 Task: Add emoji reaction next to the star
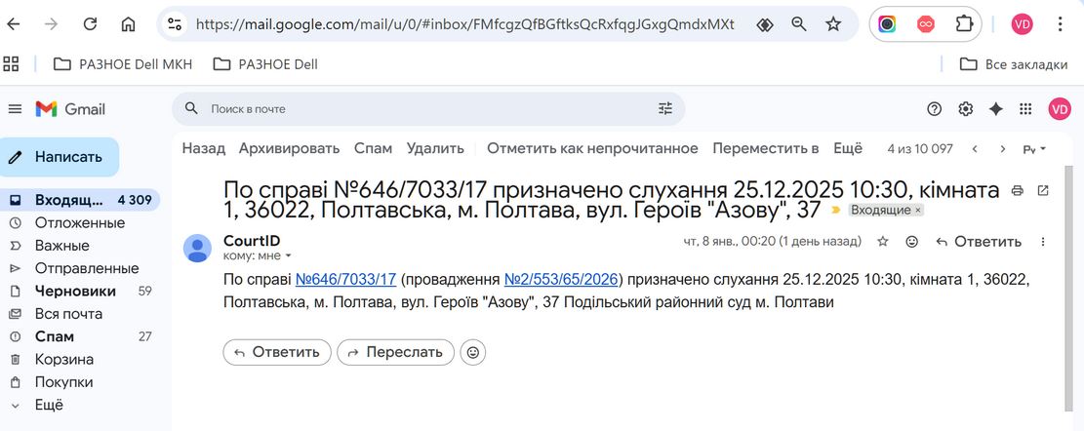tap(912, 241)
